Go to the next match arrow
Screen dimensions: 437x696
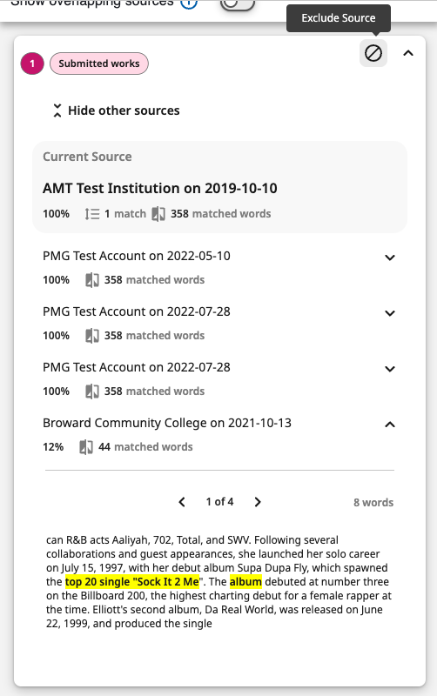pyautogui.click(x=258, y=502)
